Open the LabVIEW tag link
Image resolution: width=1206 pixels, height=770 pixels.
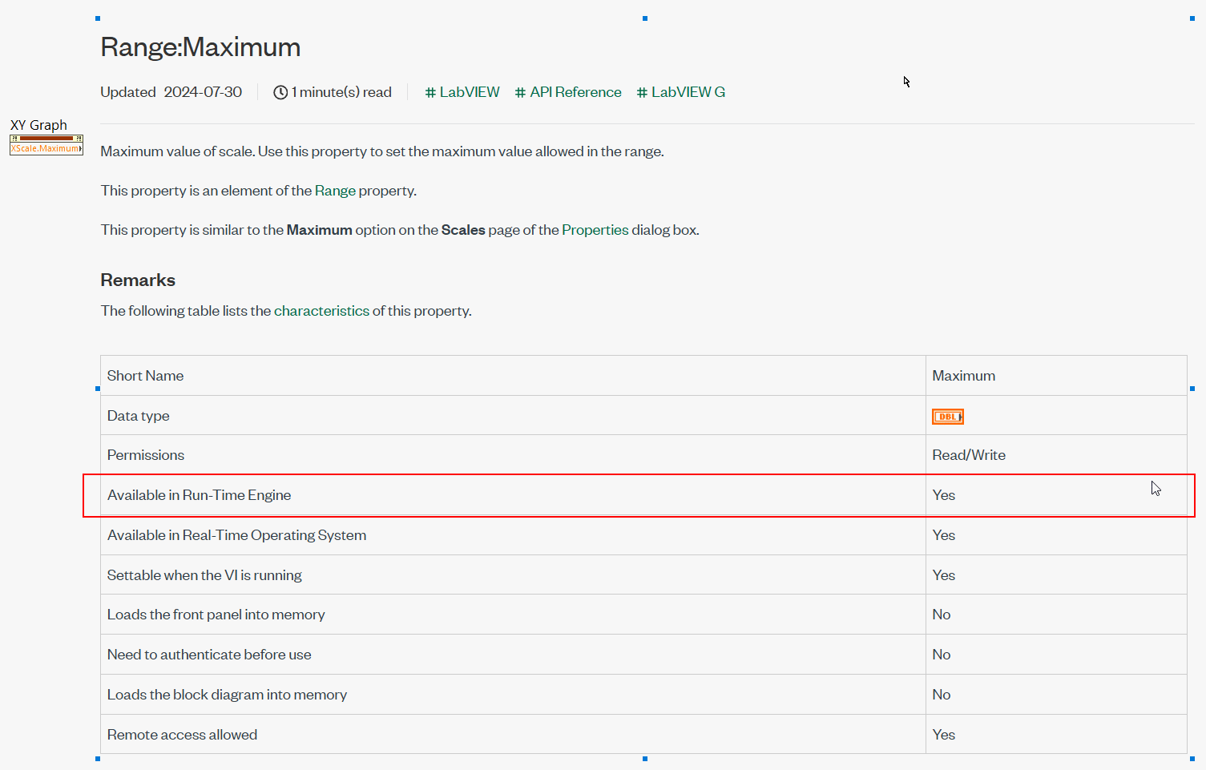(x=462, y=92)
